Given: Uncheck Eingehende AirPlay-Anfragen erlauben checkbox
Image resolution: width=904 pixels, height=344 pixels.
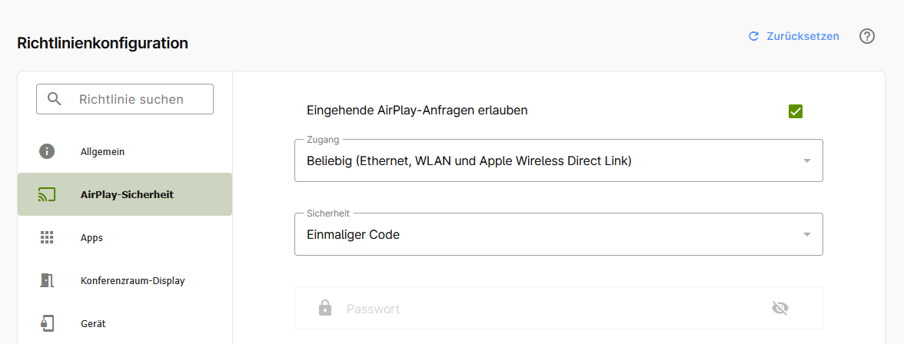Looking at the screenshot, I should click(x=796, y=111).
